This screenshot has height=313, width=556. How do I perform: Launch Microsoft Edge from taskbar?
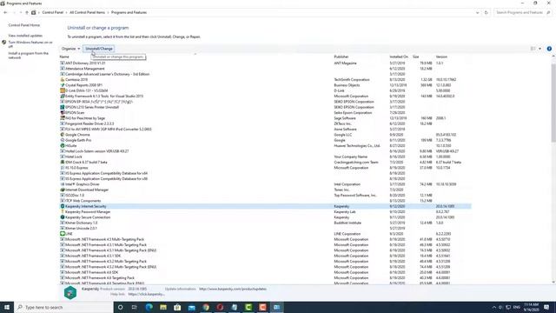[149, 307]
